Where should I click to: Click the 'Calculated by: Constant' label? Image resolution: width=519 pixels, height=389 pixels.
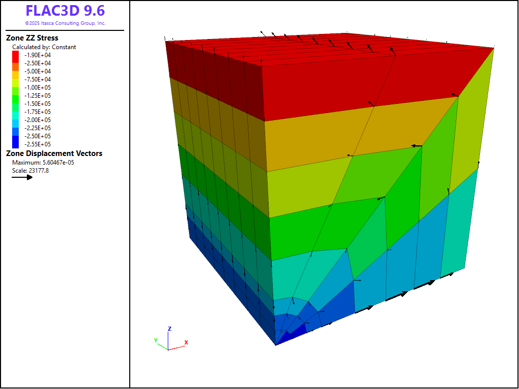44,47
